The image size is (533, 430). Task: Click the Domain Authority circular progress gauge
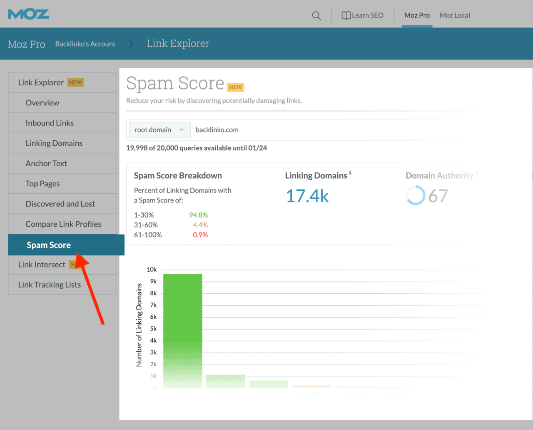pos(416,195)
